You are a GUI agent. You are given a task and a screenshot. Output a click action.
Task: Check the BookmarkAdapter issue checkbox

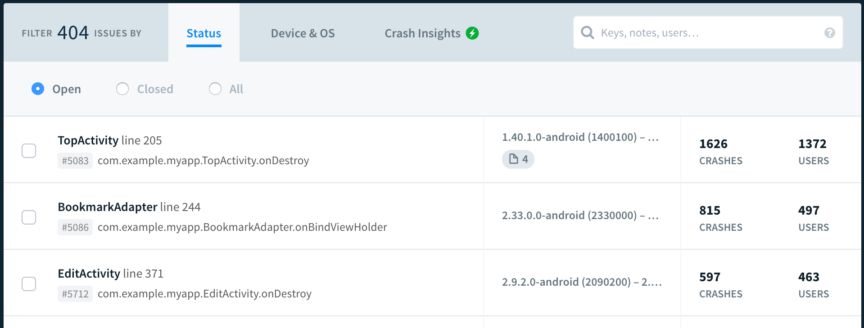pos(29,217)
